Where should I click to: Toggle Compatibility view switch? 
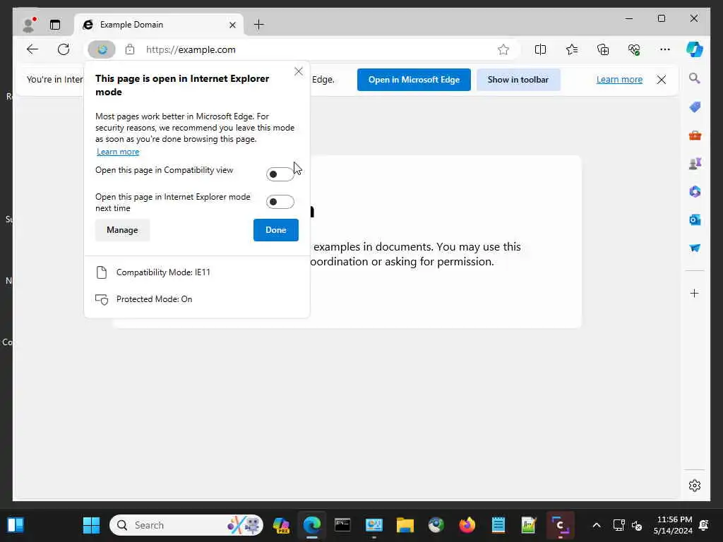(280, 174)
